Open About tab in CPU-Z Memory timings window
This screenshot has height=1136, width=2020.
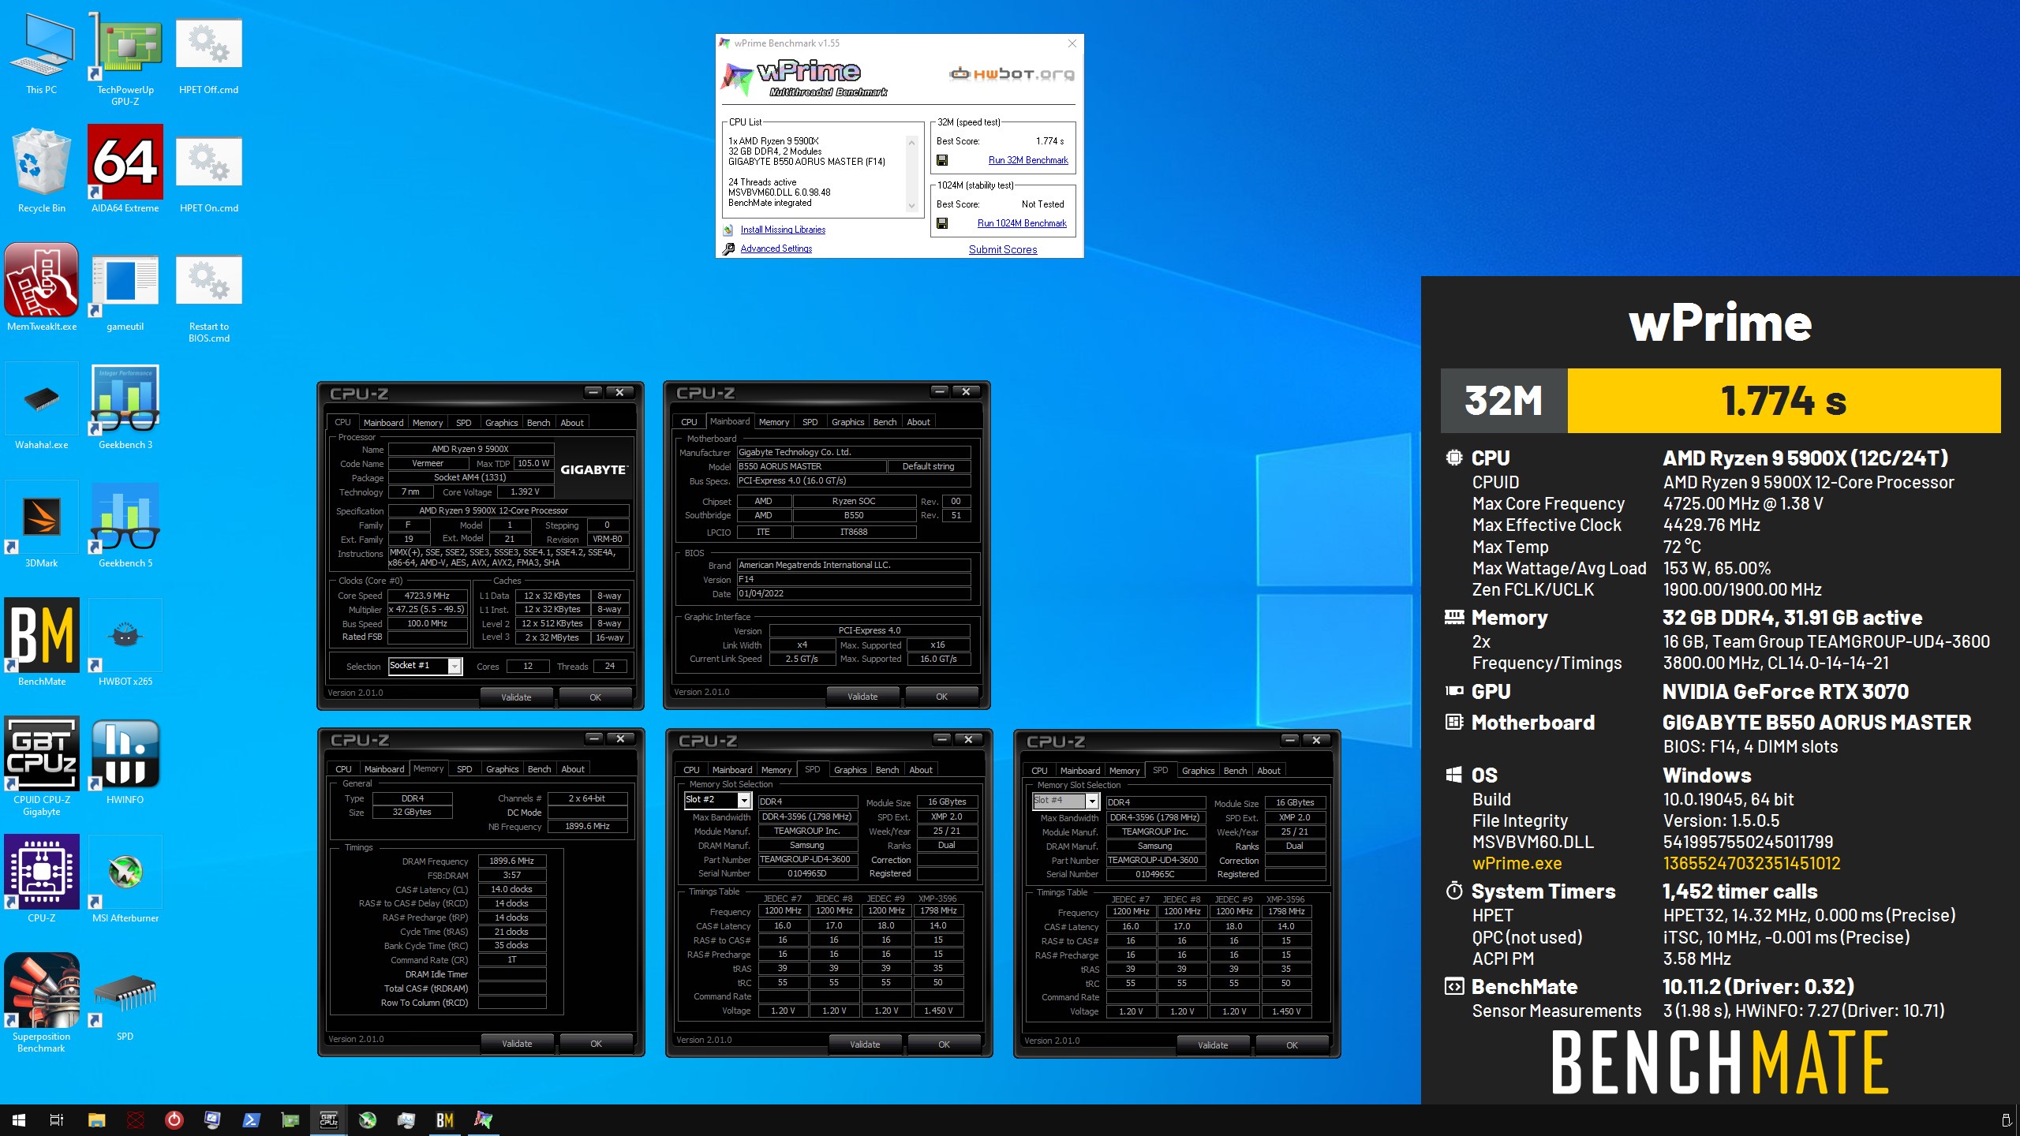[573, 769]
